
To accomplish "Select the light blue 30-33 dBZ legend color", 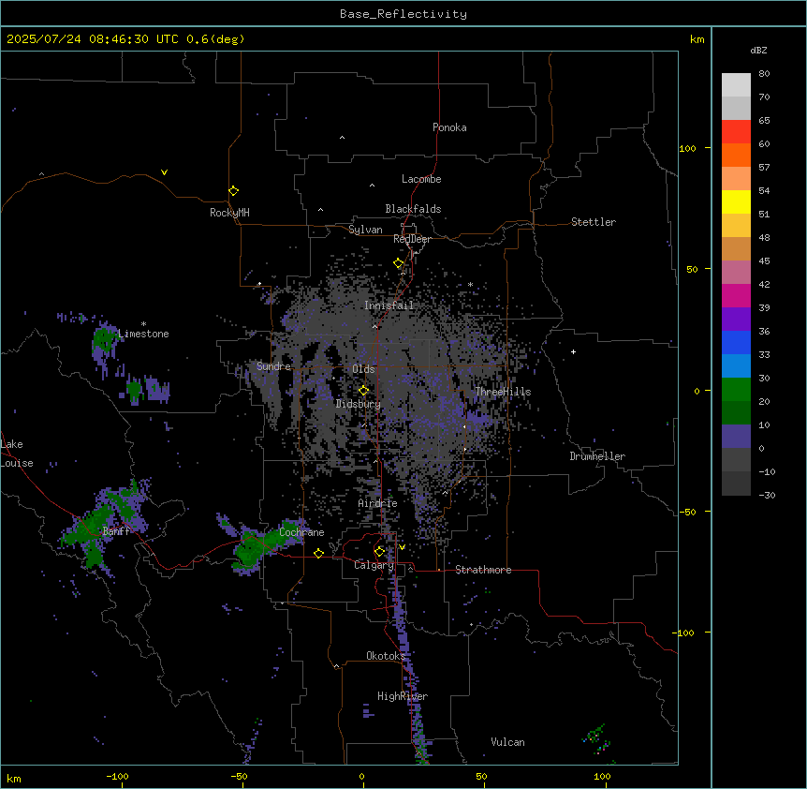I will tap(736, 366).
